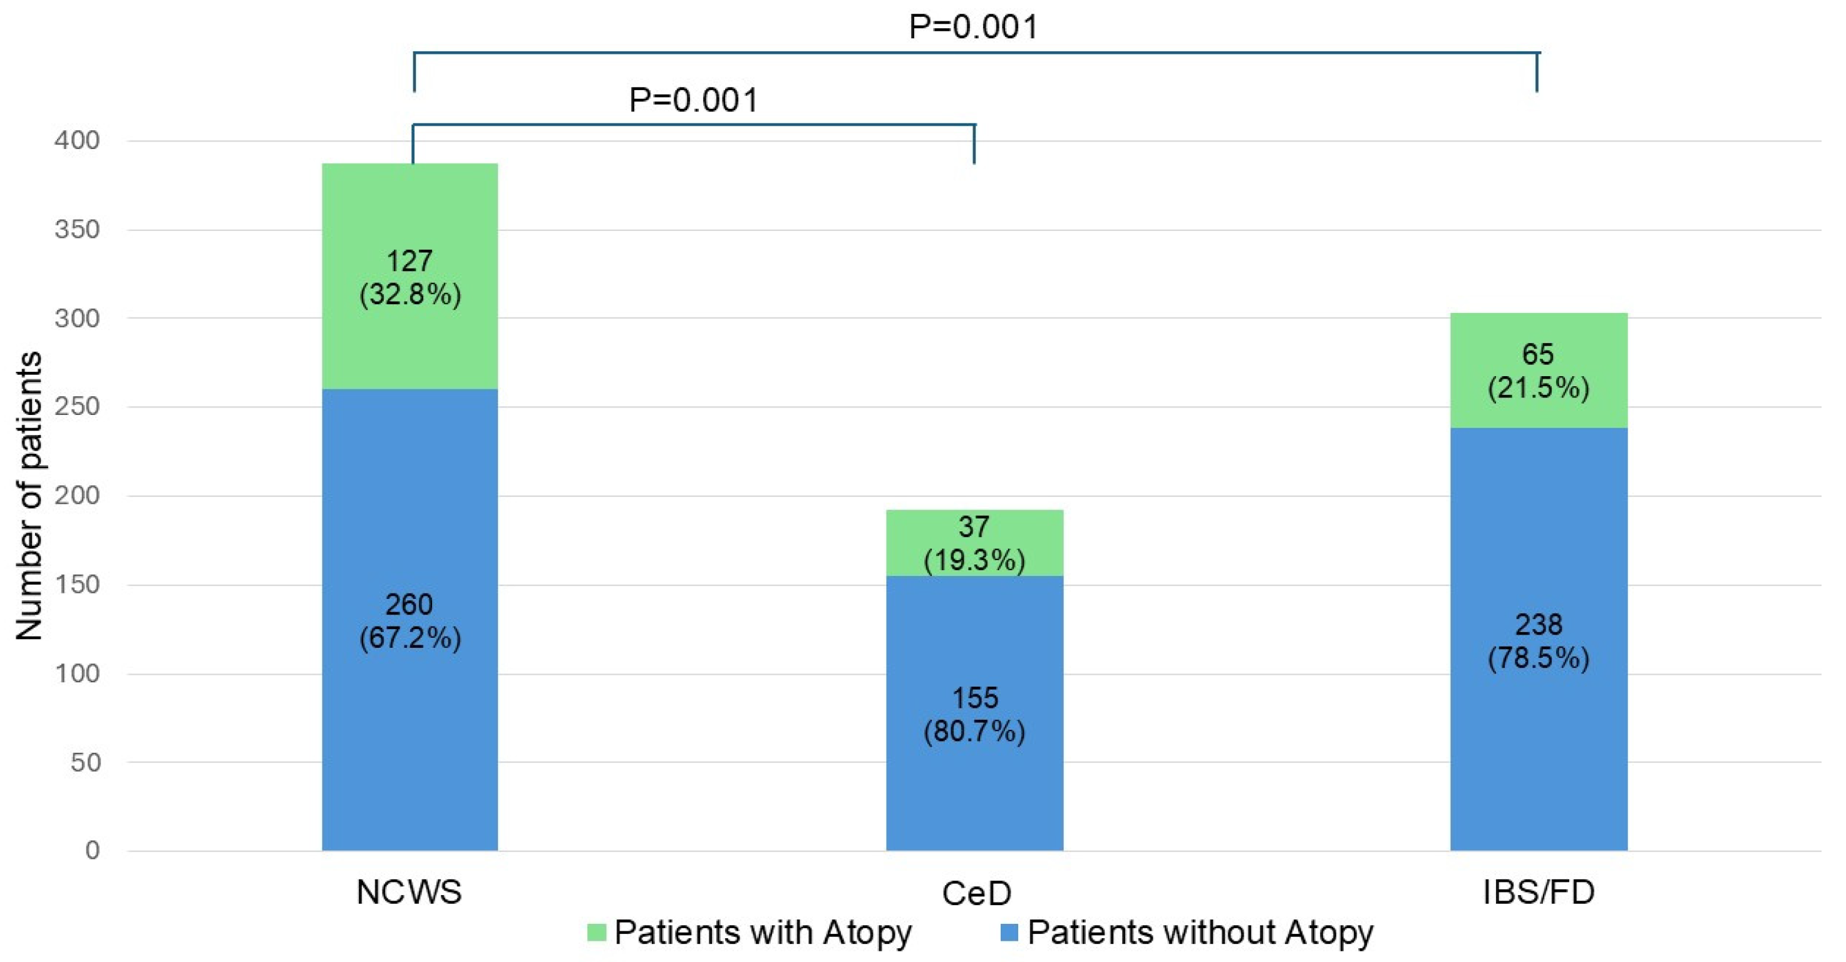Viewport: 1846px width, 962px height.
Task: Click the 300 tick label on y-axis
Action: [x=78, y=318]
